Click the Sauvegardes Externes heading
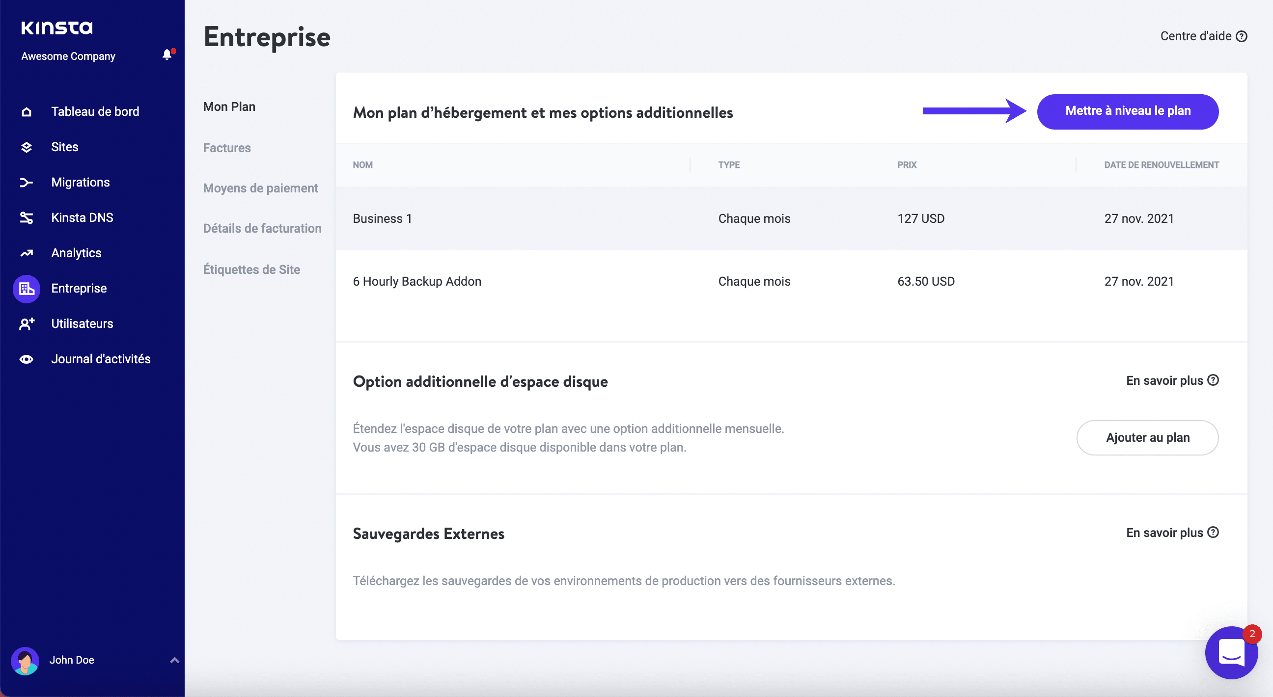 tap(428, 534)
